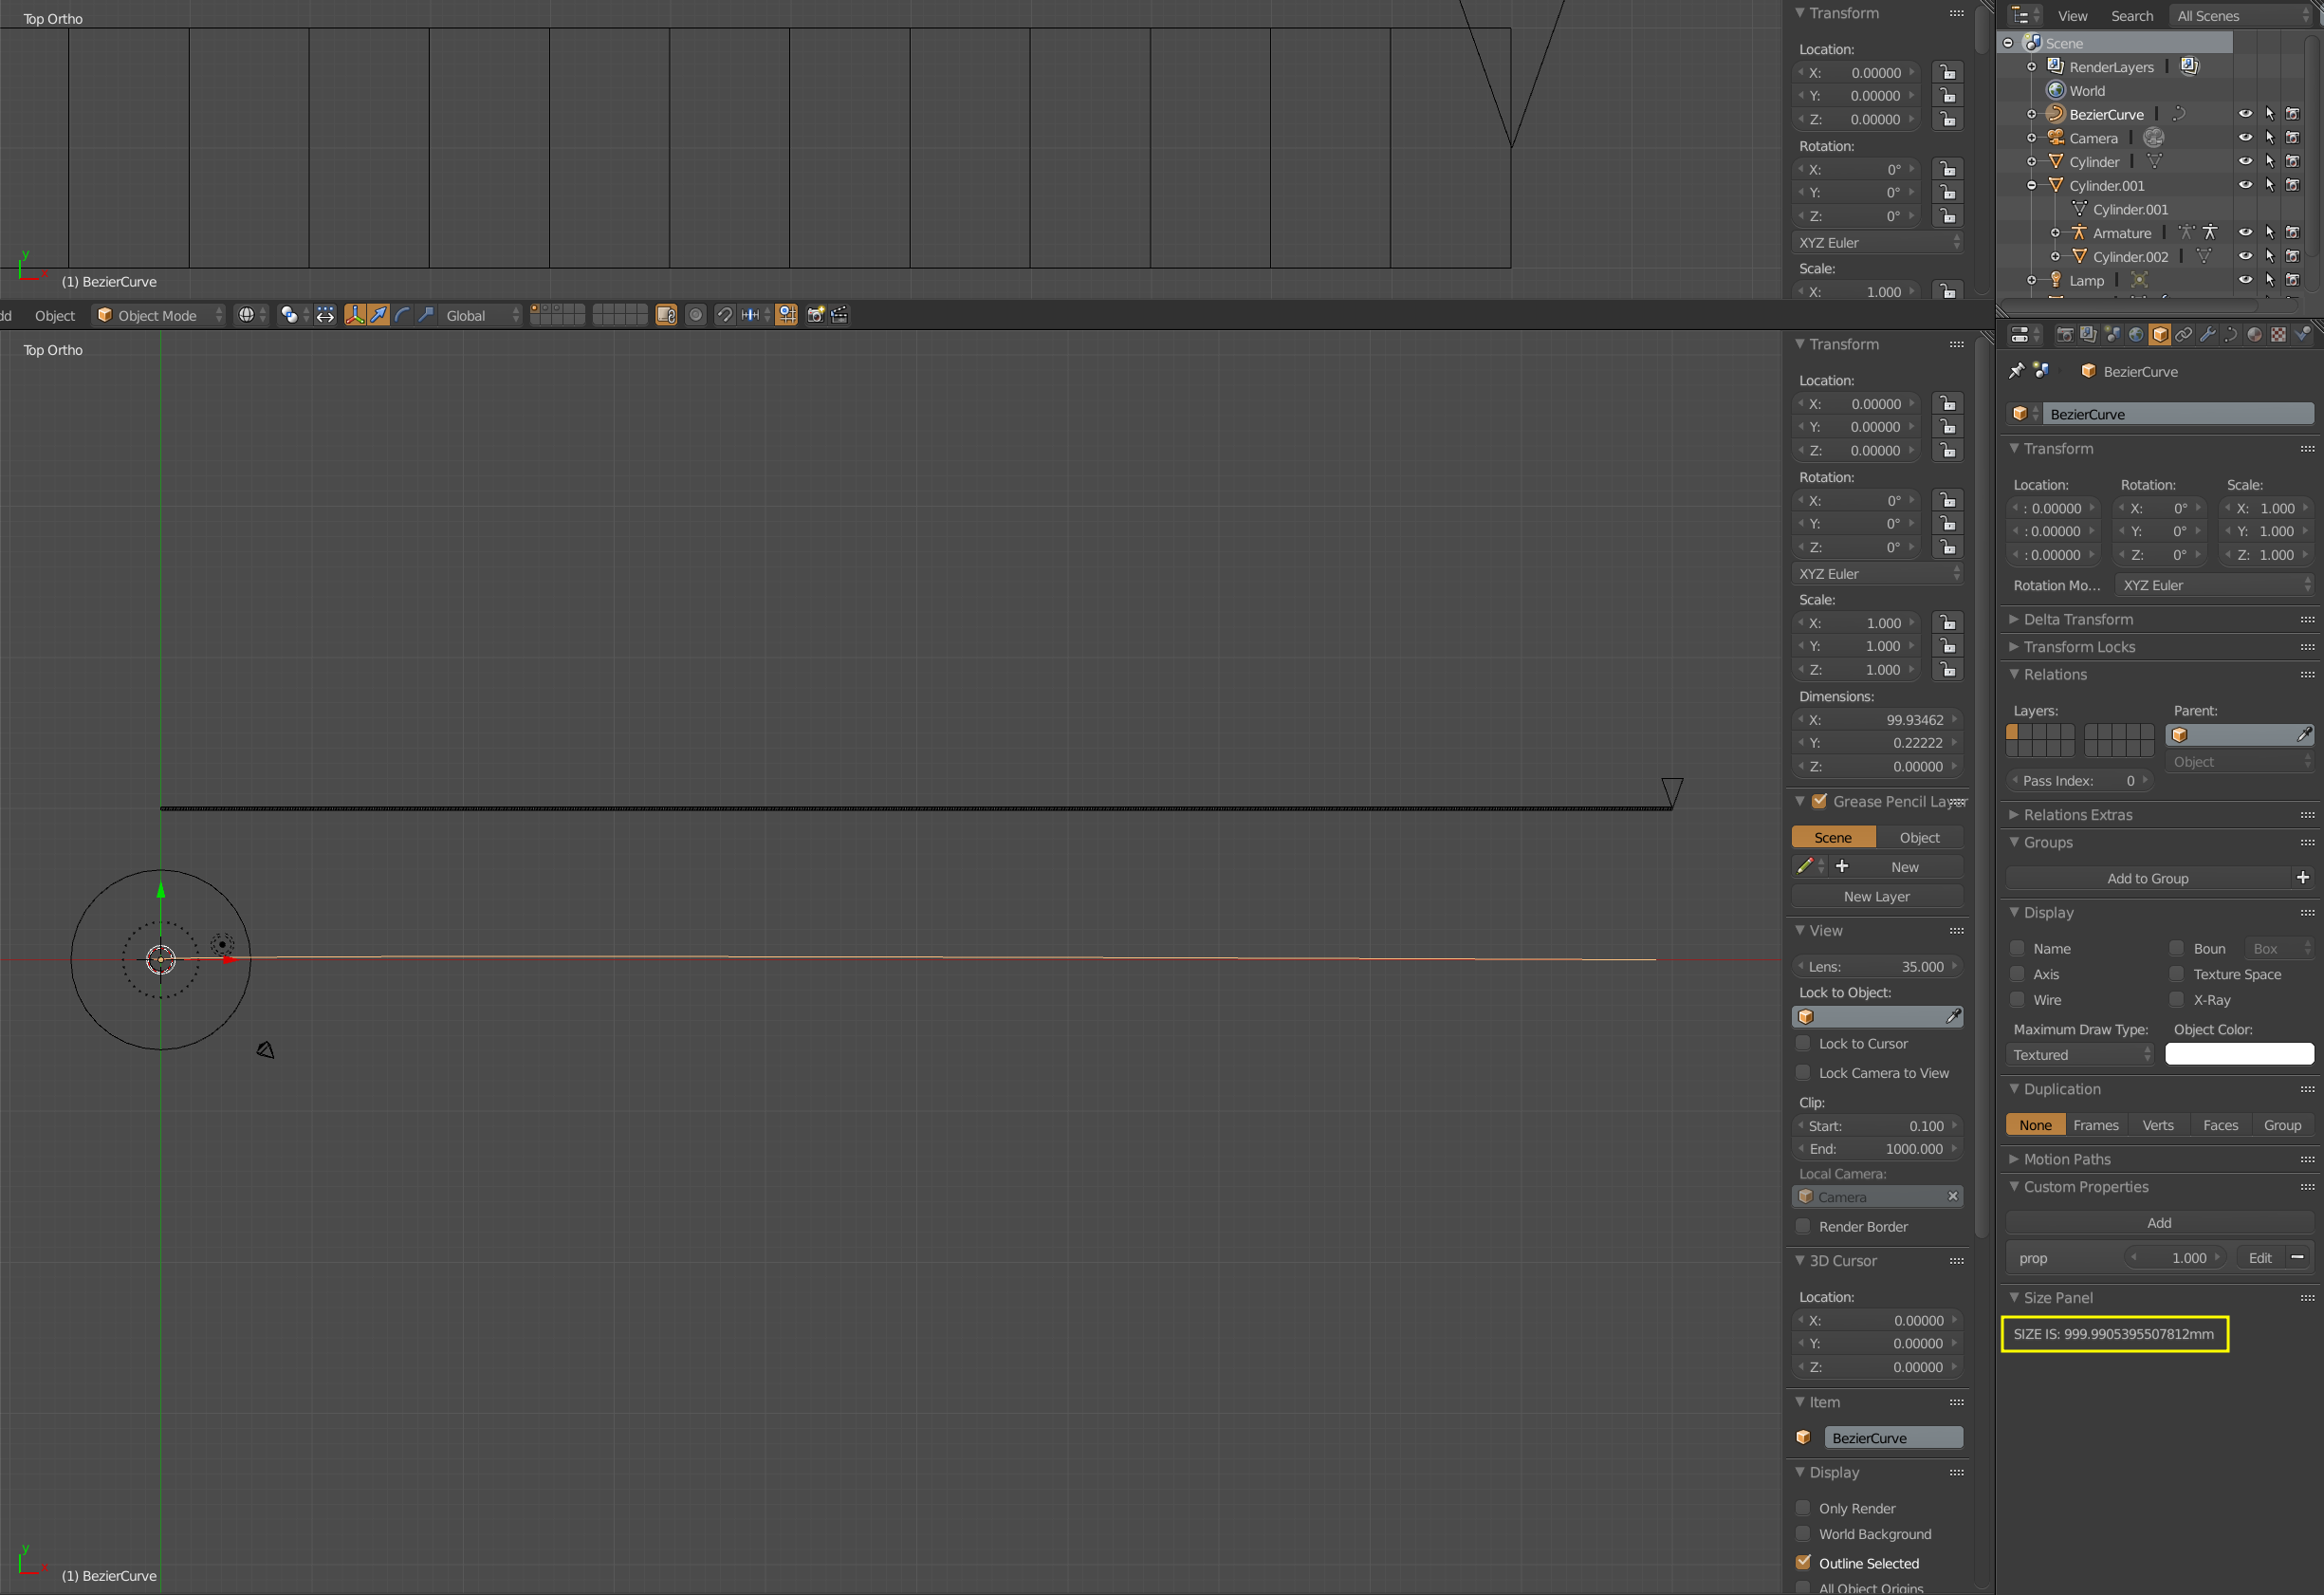2324x1595 pixels.
Task: Disable Outline Selected checkbox
Action: coord(1803,1562)
